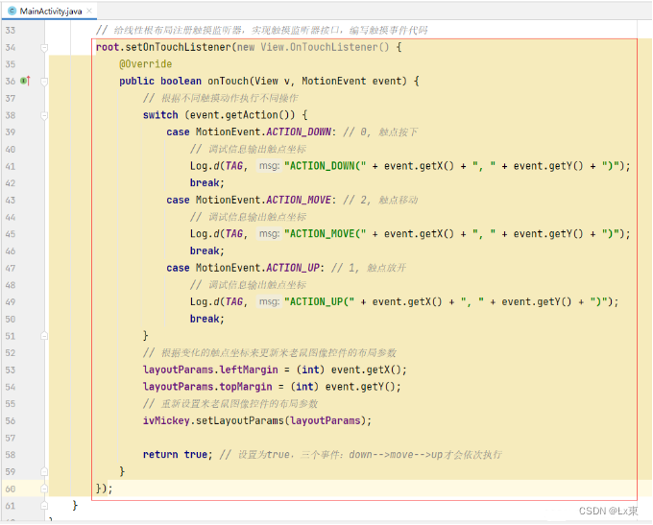Click the fold end marker at line 59

(44, 471)
